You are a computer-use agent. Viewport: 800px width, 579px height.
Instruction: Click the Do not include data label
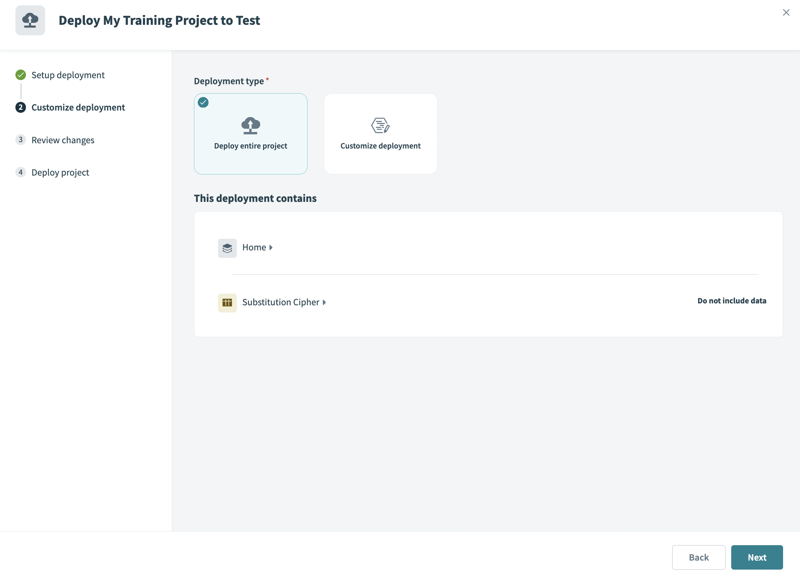(x=732, y=300)
